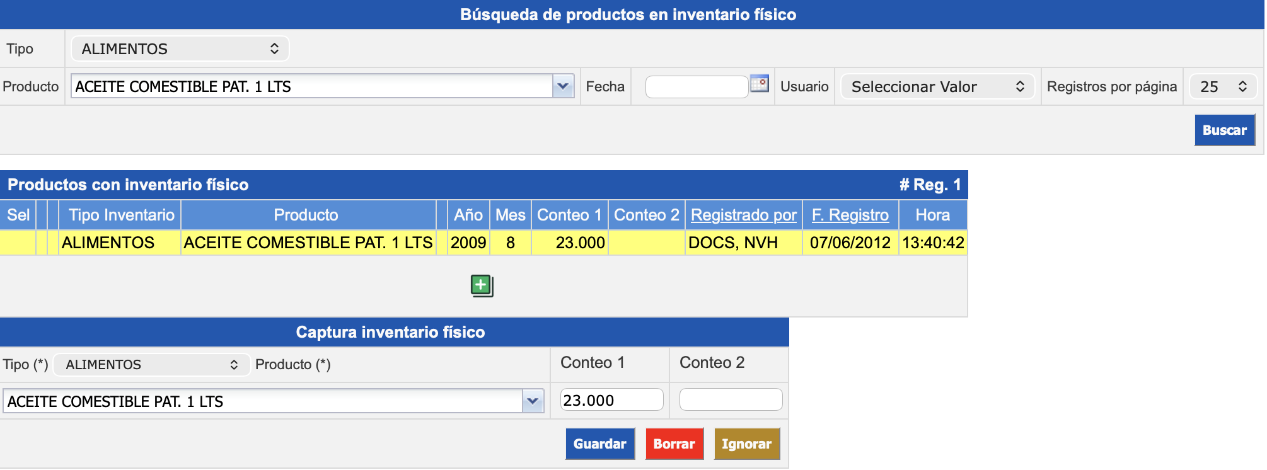Screen dimensions: 1267x470
Task: Change the Registros por página dropdown
Action: 1223,87
